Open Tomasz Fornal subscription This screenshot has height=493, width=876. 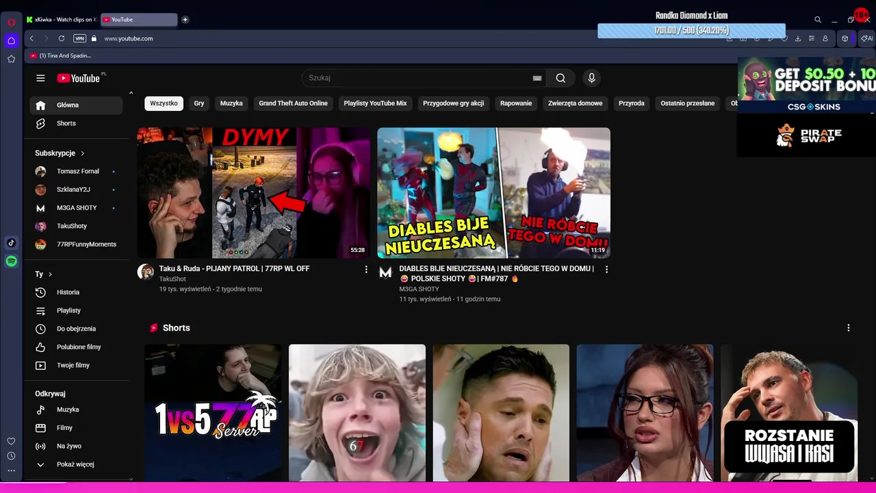tap(76, 171)
